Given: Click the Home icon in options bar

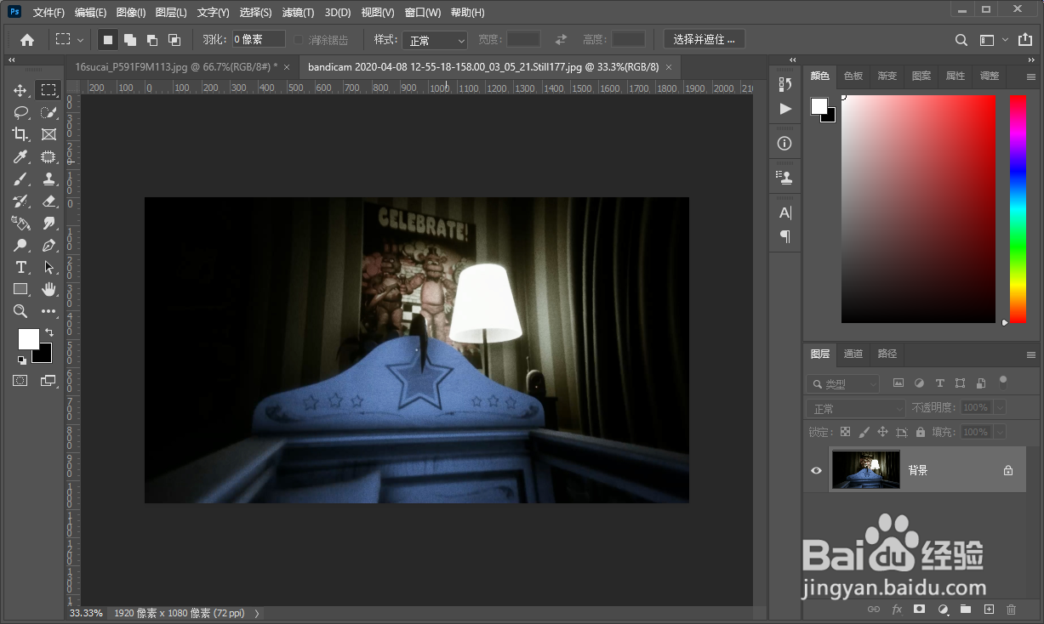Looking at the screenshot, I should (x=27, y=40).
